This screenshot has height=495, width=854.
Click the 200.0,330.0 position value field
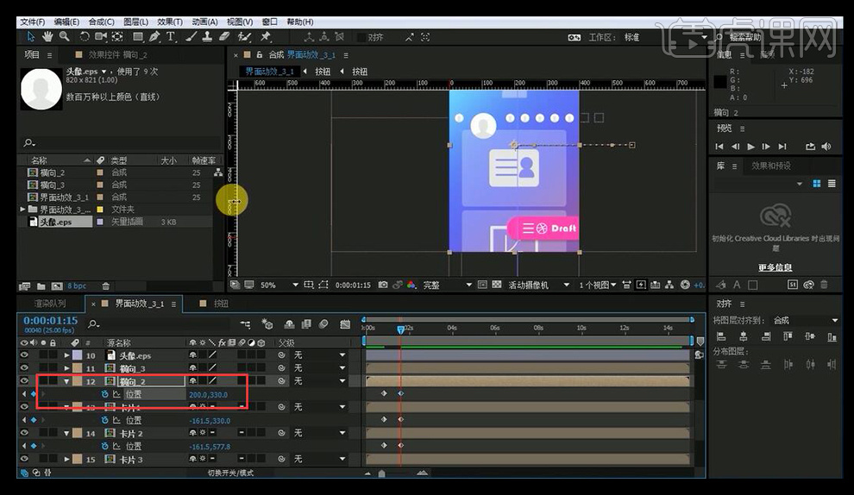[x=209, y=394]
